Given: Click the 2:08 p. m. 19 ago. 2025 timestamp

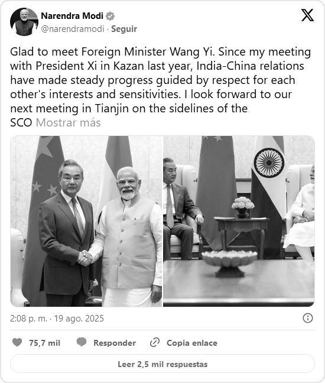Looking at the screenshot, I should [57, 319].
